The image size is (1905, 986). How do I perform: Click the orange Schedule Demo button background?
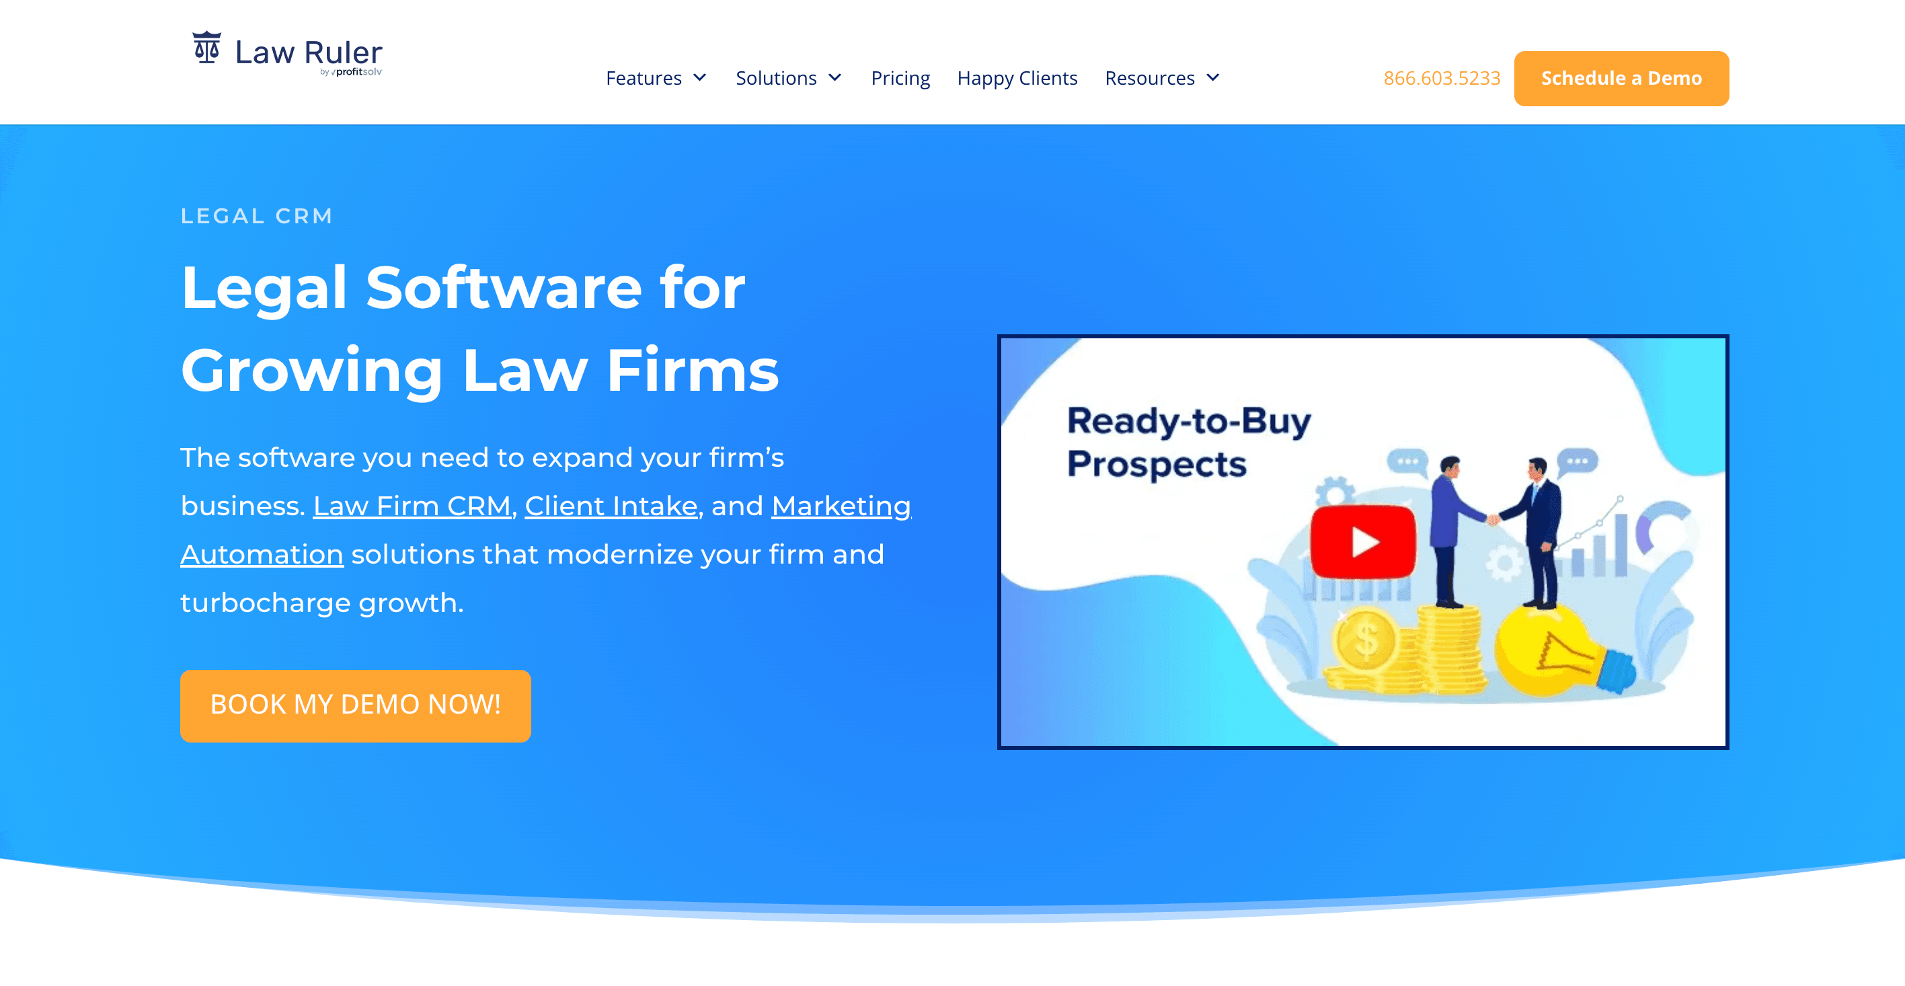tap(1621, 78)
